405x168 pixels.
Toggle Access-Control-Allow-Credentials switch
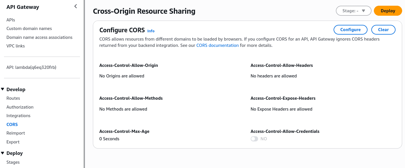pyautogui.click(x=254, y=139)
